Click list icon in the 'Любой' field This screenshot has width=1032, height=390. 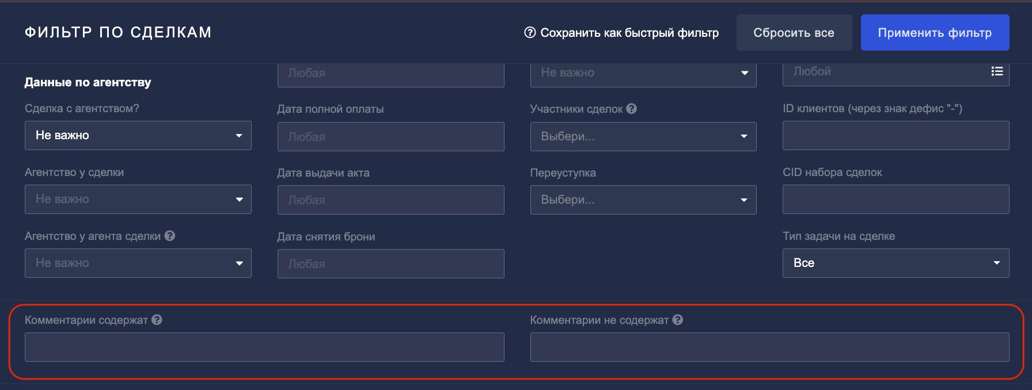click(997, 71)
